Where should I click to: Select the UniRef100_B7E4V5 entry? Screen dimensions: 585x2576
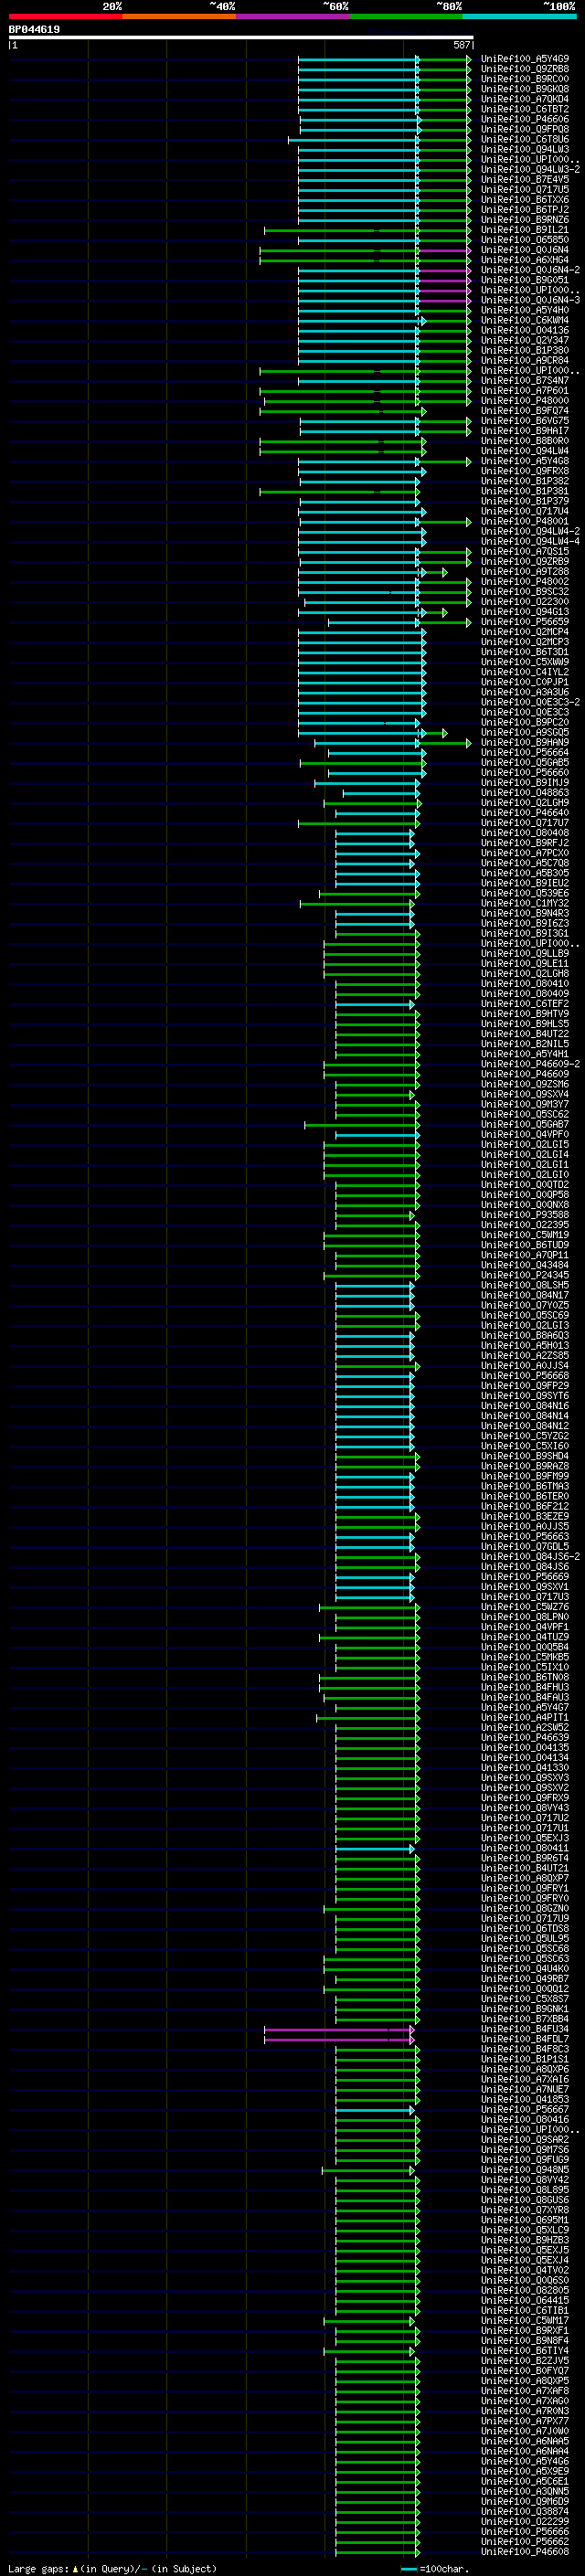[525, 180]
